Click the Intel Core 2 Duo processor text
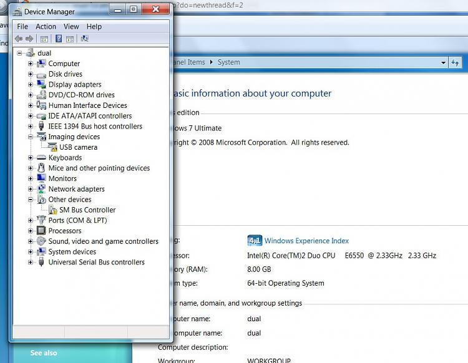 [x=341, y=256]
